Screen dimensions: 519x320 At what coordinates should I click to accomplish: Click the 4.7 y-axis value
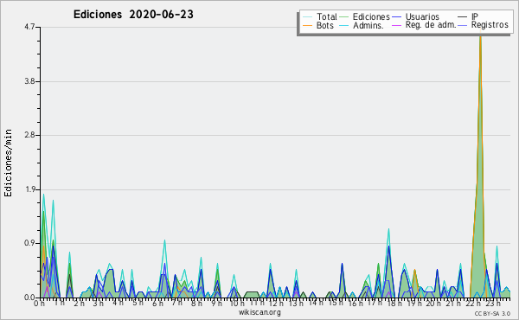coord(29,27)
